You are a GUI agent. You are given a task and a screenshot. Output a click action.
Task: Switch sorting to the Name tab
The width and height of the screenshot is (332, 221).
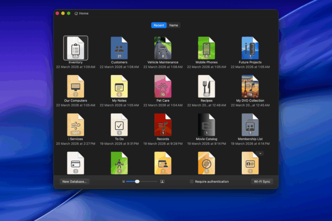coord(173,25)
